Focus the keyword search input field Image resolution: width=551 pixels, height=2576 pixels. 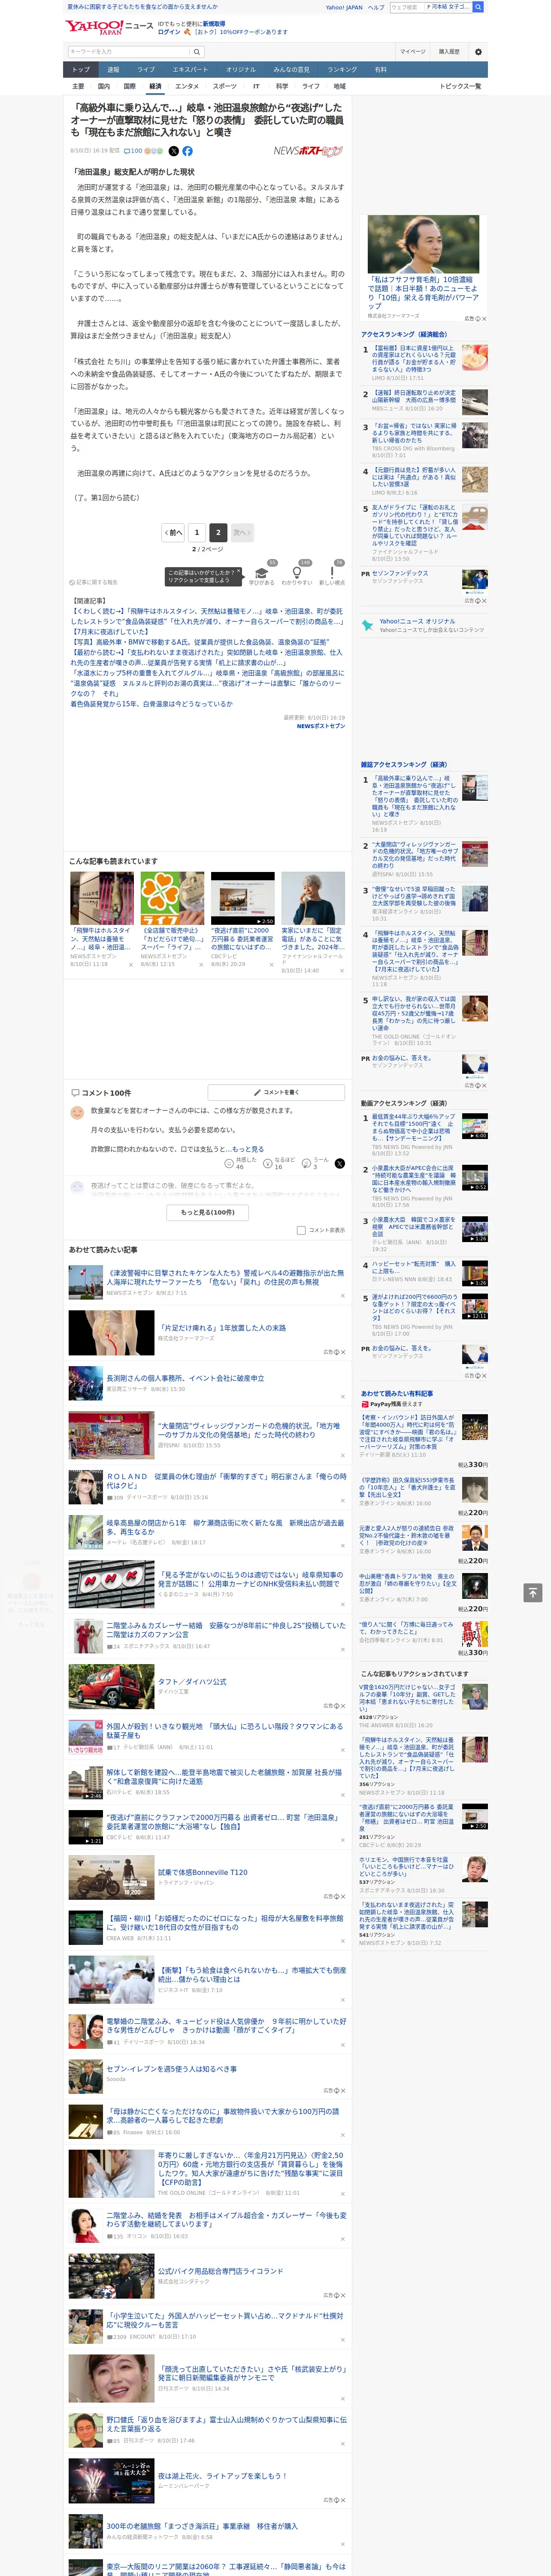(x=129, y=52)
